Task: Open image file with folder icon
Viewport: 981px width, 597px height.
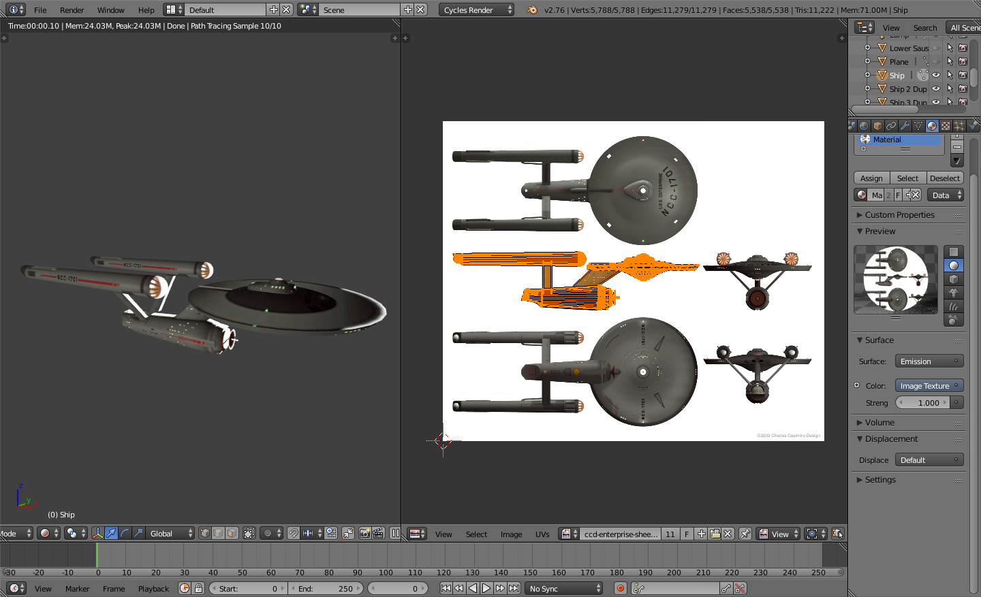Action: [x=715, y=534]
